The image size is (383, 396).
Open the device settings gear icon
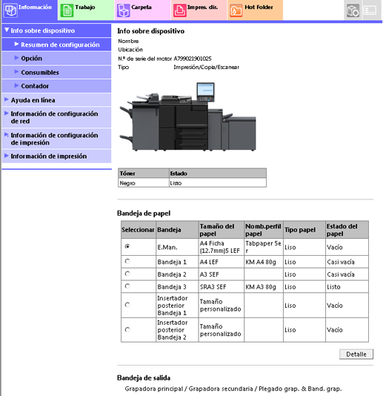tap(353, 10)
